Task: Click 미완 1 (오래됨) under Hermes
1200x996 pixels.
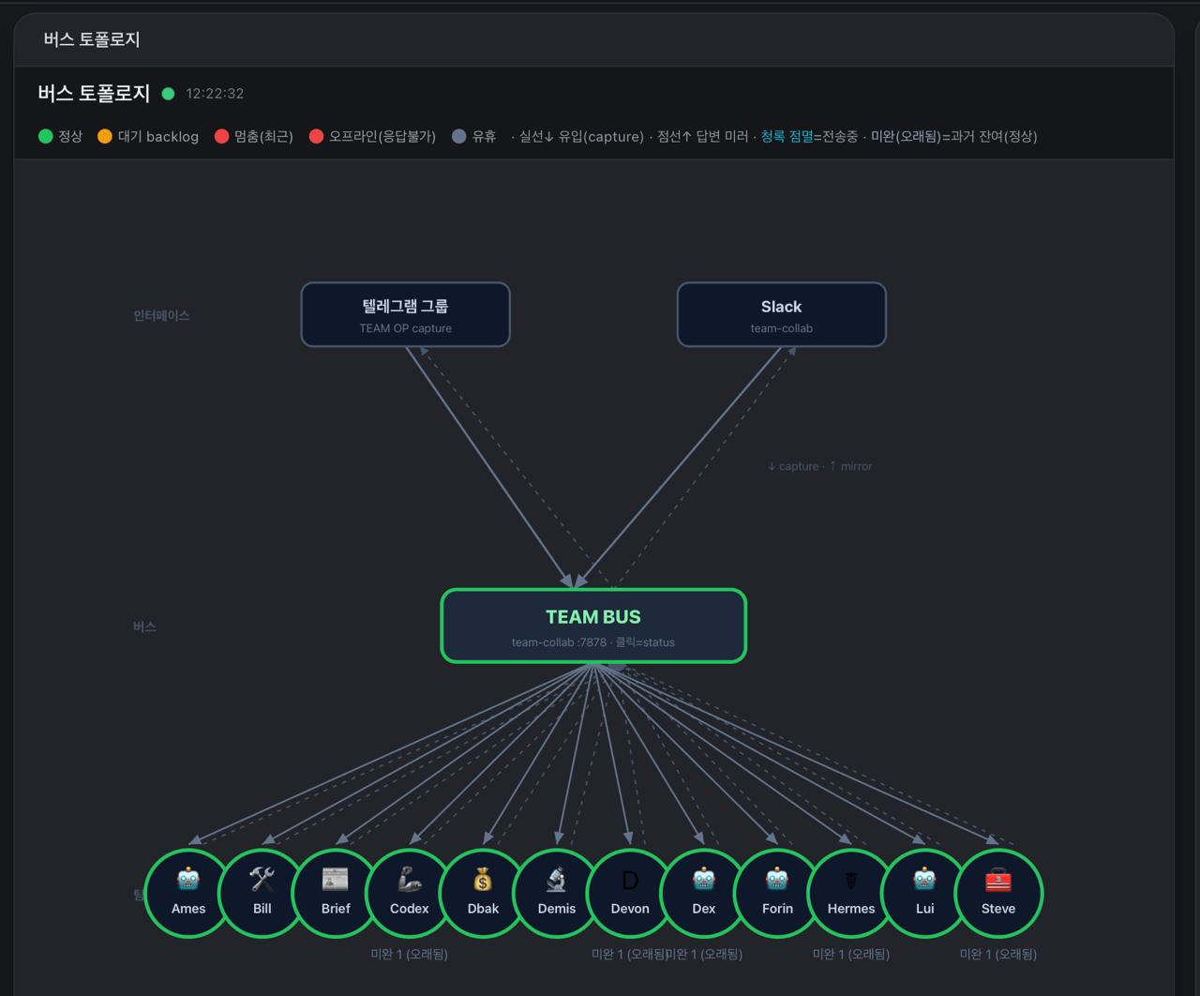Action: (x=851, y=954)
